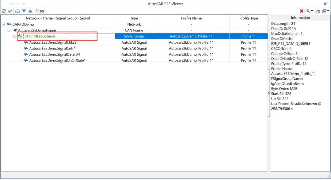Select the igActnOfLedLoBeam signal group

[x=39, y=36]
